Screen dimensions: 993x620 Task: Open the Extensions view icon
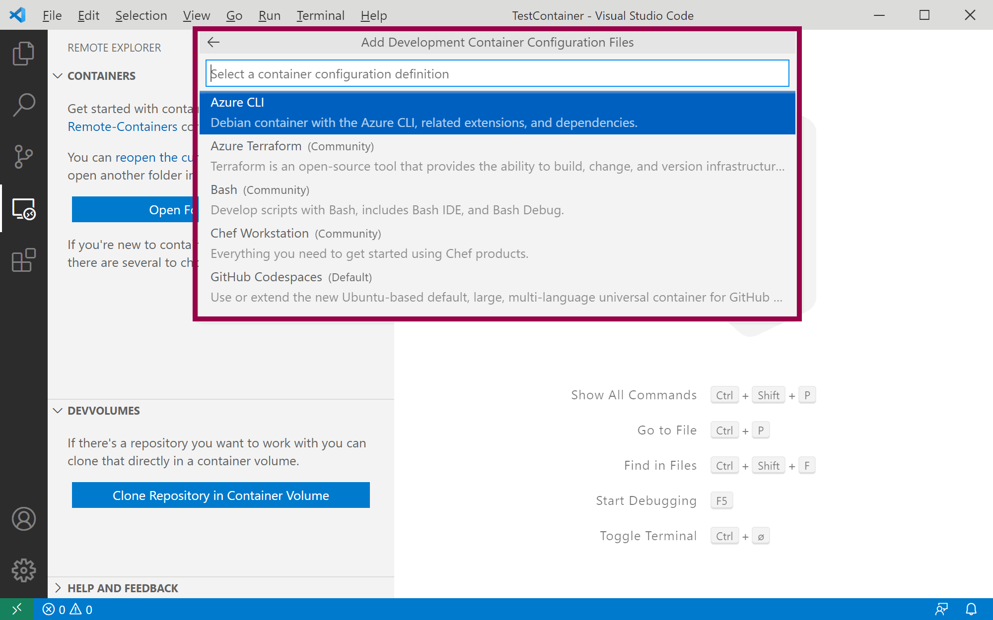[23, 260]
